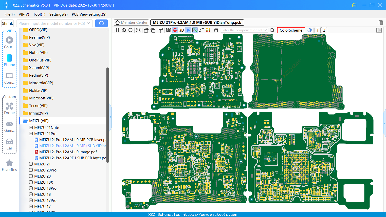Expand MEIZU 21Note tree node
The image size is (386, 217).
click(31, 128)
